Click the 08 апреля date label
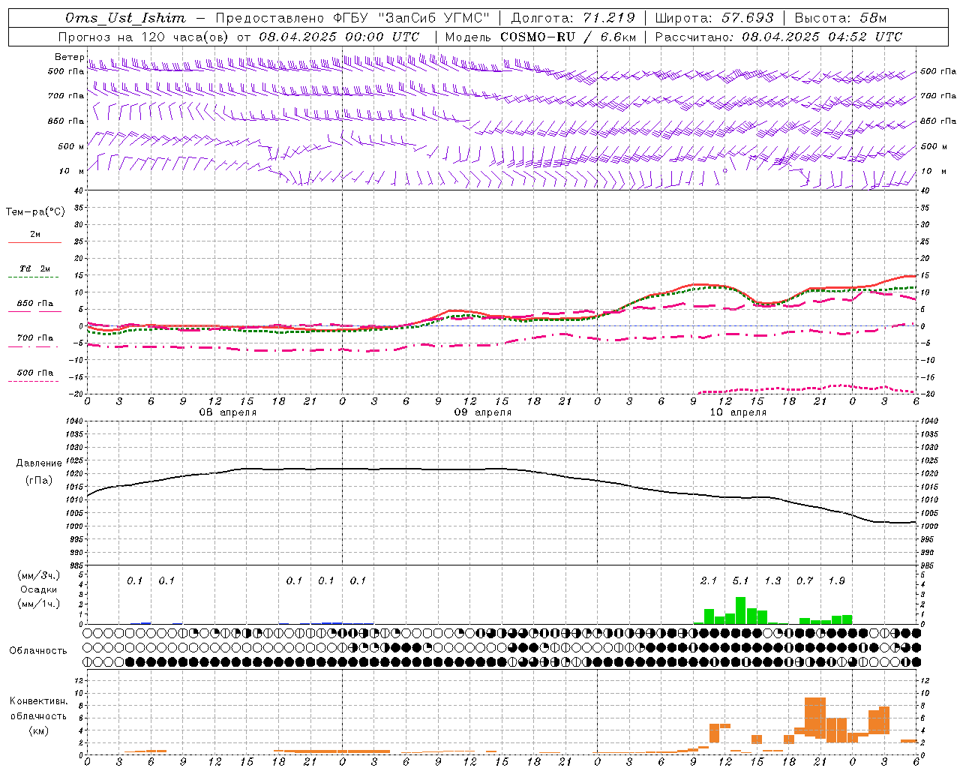Viewport: 960px width, 768px height. coord(228,412)
